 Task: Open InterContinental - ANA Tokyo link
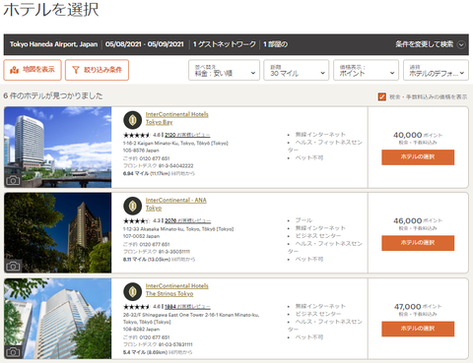pyautogui.click(x=176, y=204)
